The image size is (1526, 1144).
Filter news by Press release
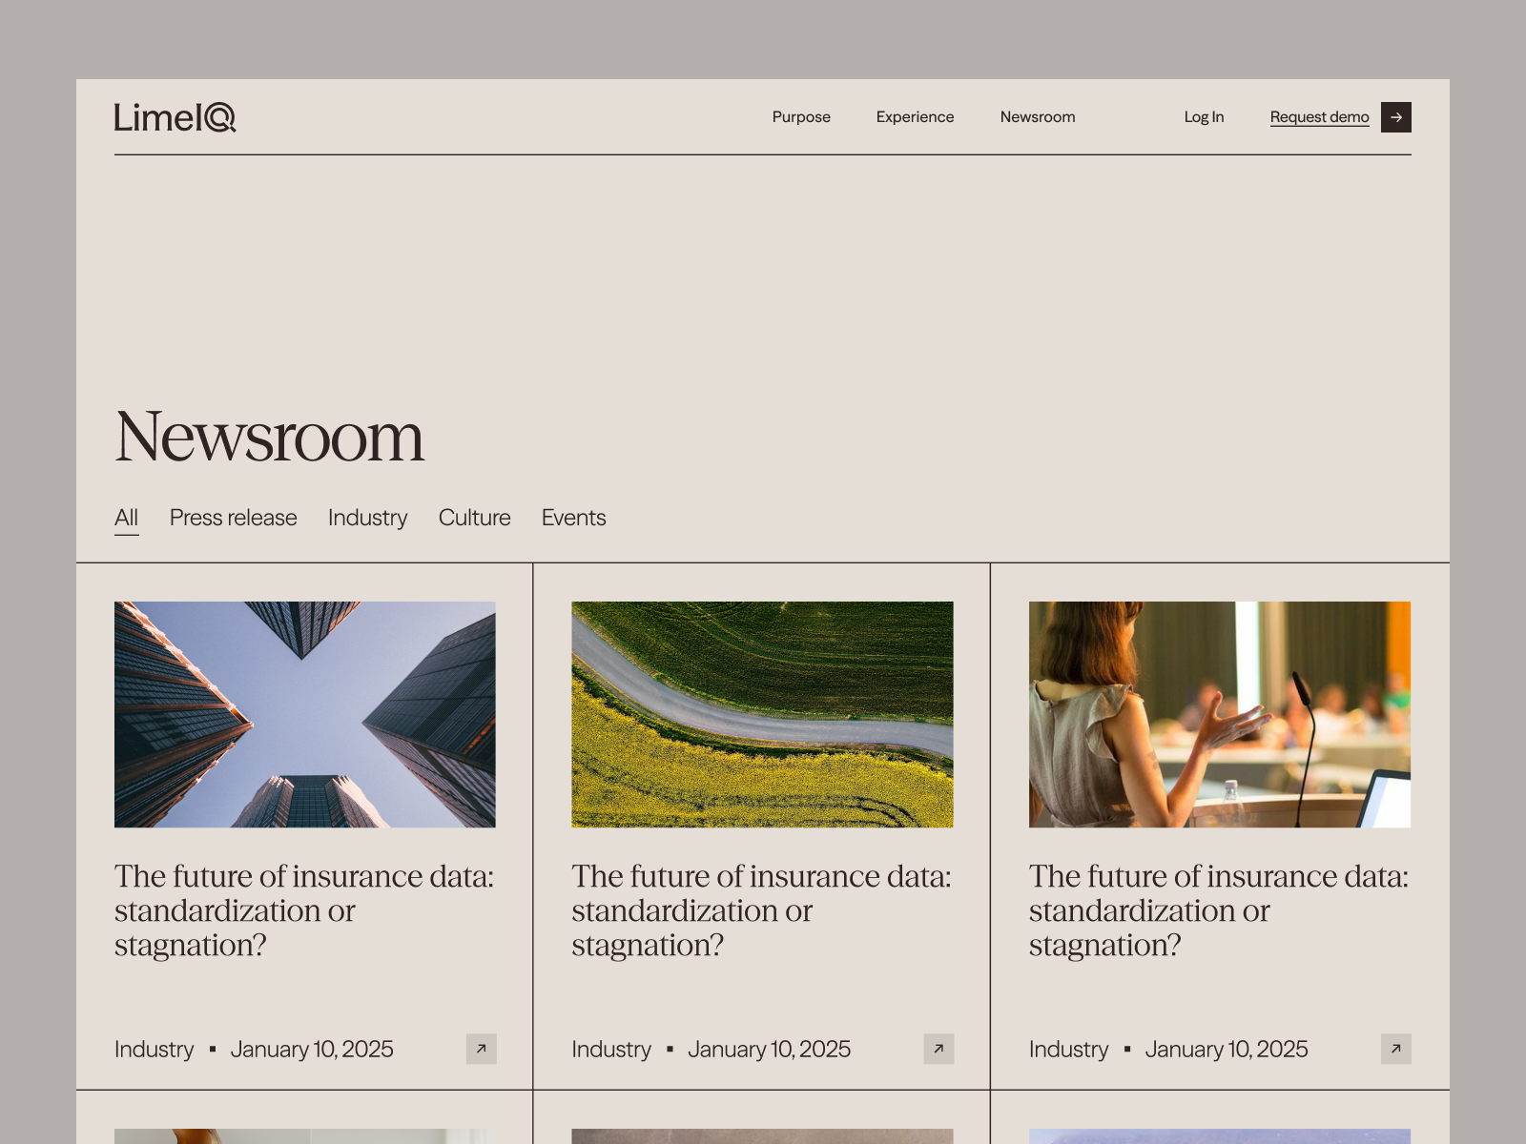tap(233, 518)
